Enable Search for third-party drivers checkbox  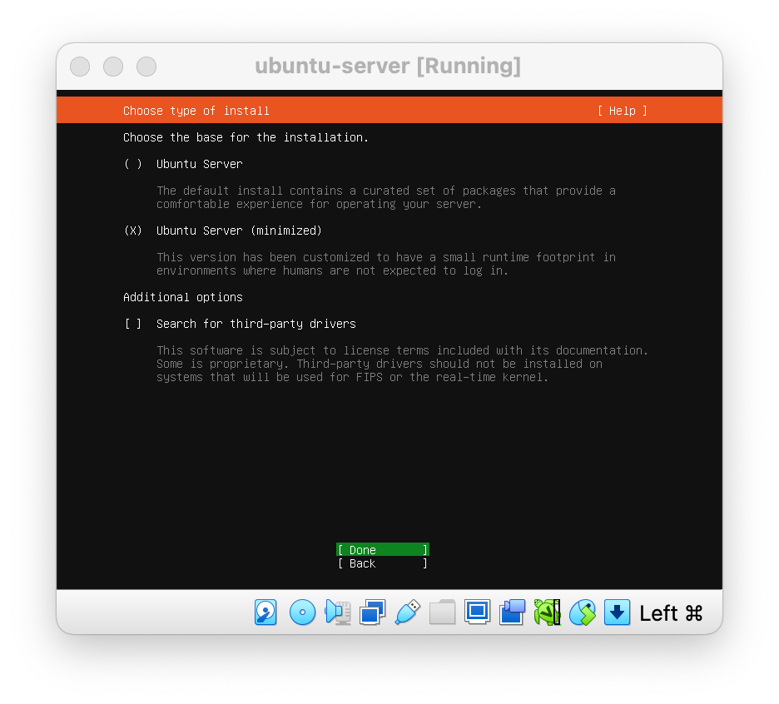pos(133,324)
